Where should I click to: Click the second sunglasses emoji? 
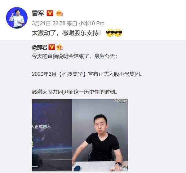click(118, 33)
